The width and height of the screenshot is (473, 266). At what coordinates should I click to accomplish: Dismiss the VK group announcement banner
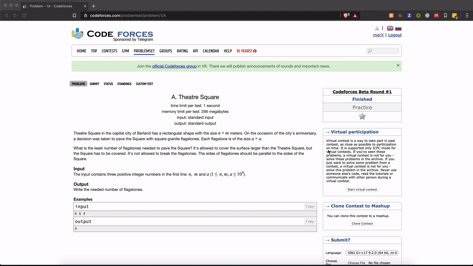click(398, 65)
